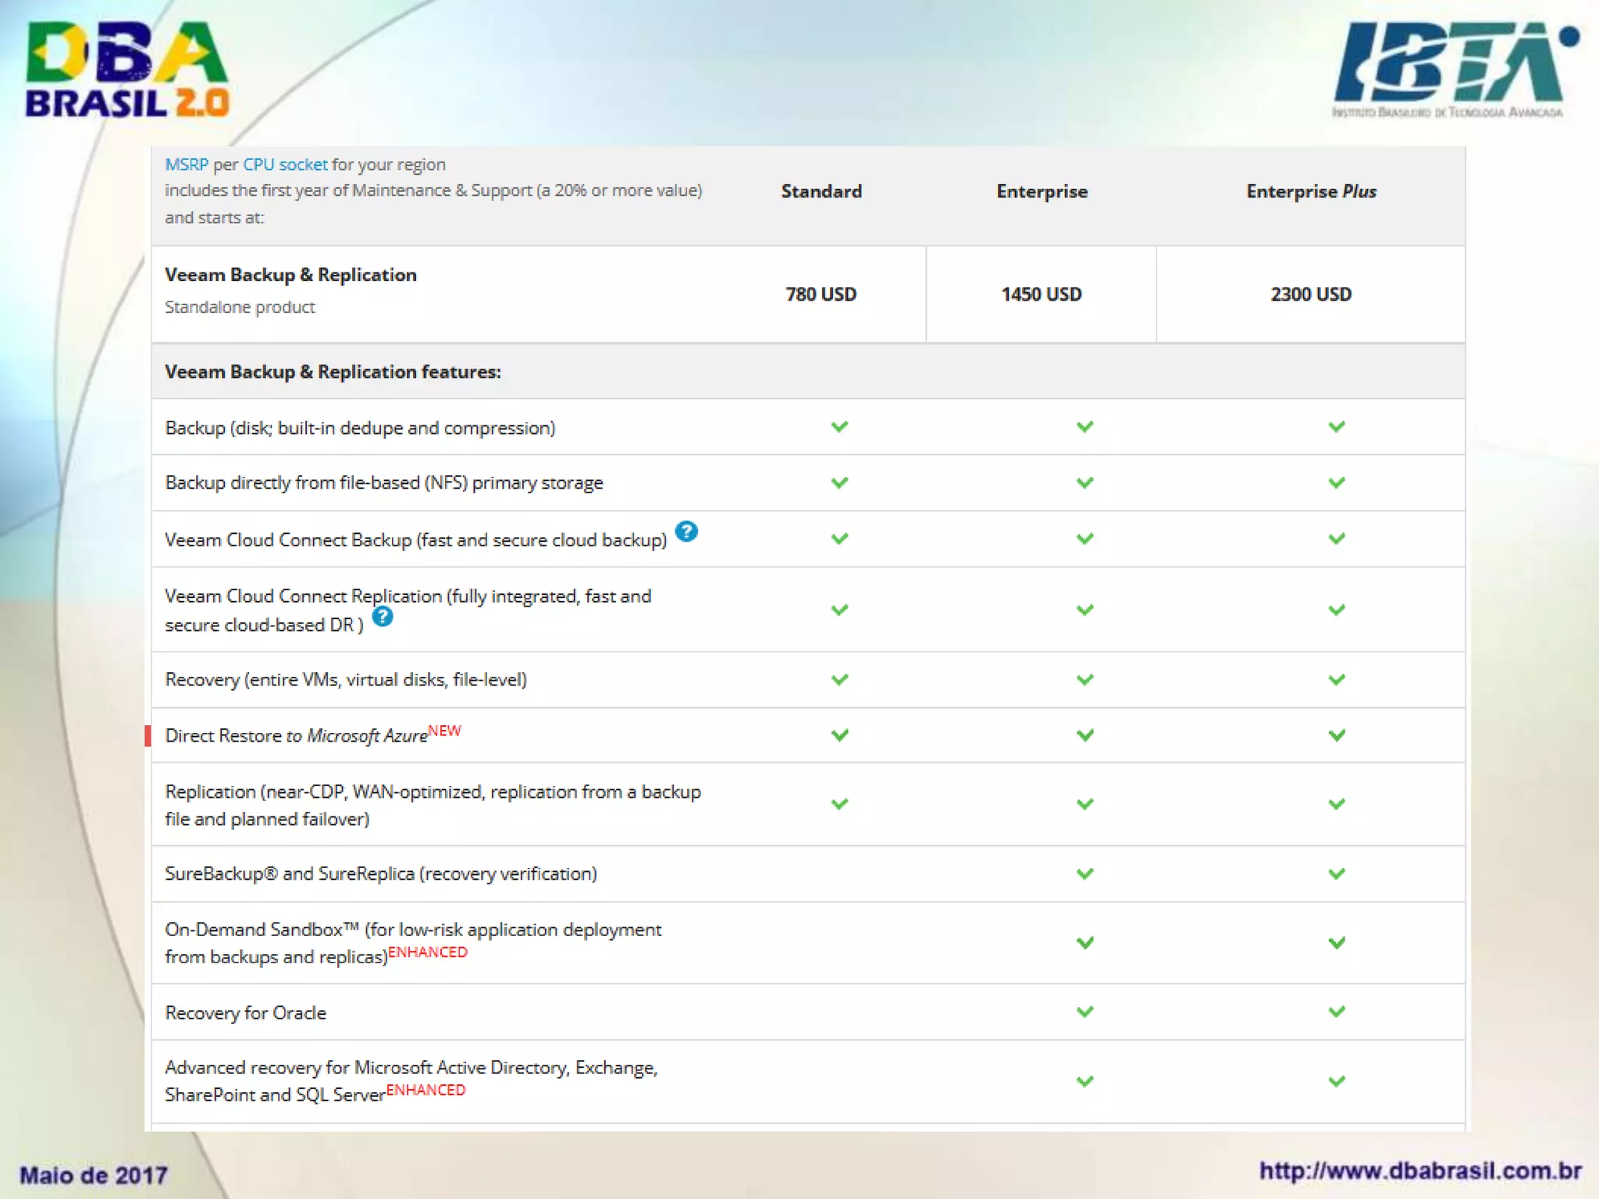
Task: Select the Enterprise Plus column header
Action: (1311, 191)
